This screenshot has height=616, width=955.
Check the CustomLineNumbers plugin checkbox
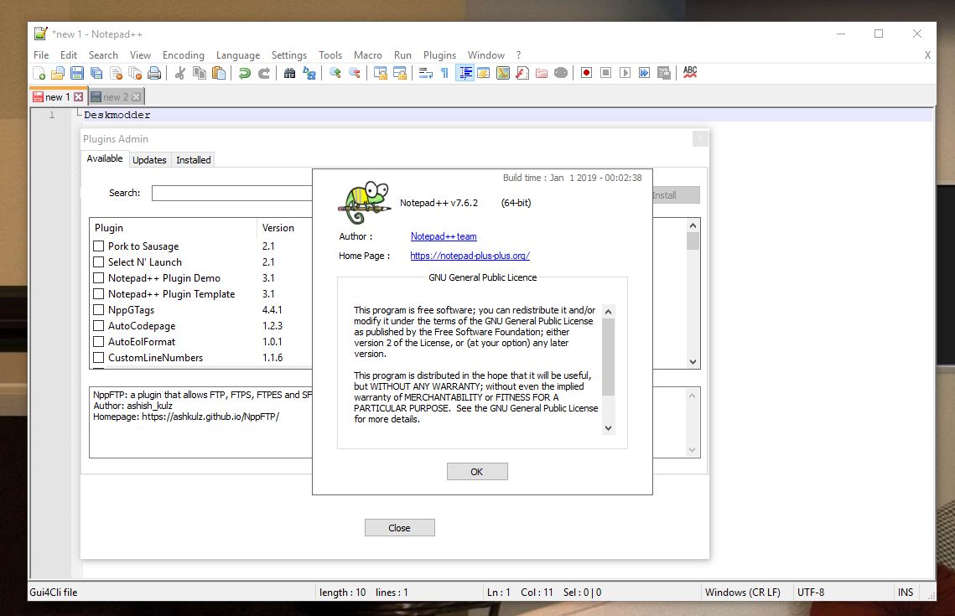pyautogui.click(x=99, y=357)
